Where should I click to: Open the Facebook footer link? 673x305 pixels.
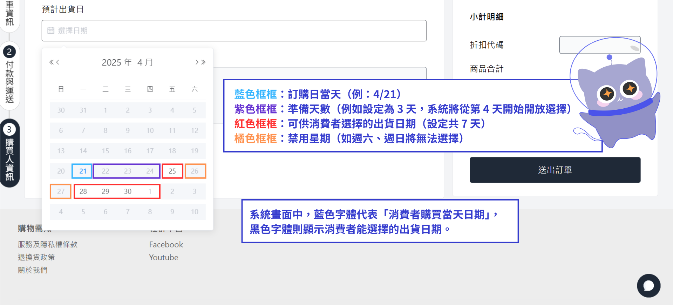click(x=166, y=244)
